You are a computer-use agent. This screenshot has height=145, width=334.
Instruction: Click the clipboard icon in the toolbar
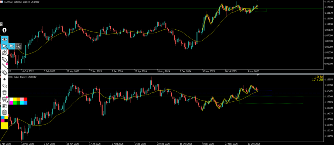pos(4,112)
